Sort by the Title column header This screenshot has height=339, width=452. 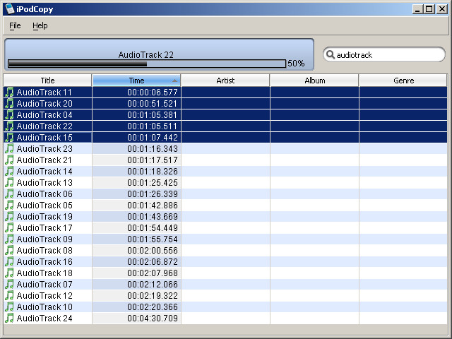[47, 81]
